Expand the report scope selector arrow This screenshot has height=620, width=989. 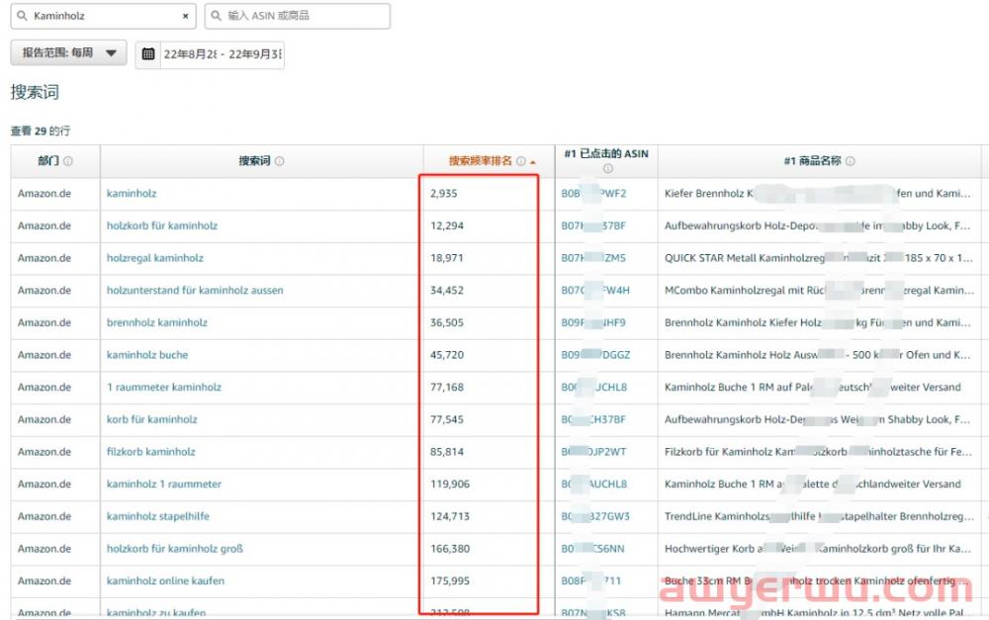click(112, 54)
